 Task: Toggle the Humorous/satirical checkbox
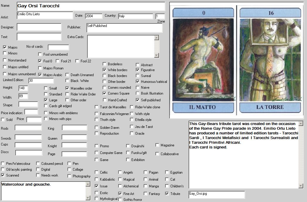pyautogui.click(x=138, y=82)
